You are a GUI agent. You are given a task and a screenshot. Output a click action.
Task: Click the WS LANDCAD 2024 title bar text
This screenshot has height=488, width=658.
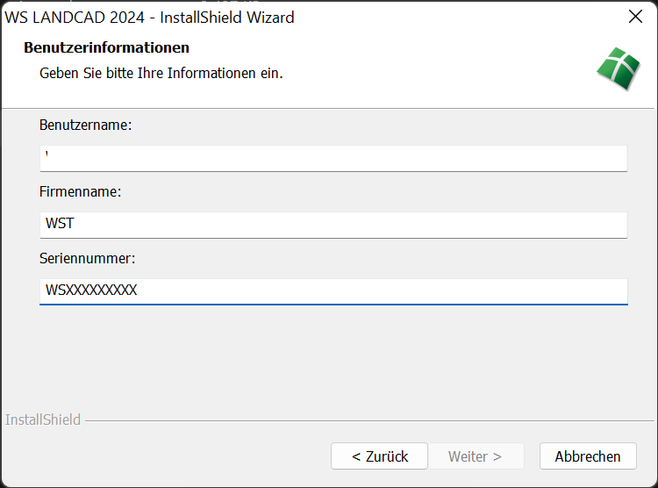[149, 17]
